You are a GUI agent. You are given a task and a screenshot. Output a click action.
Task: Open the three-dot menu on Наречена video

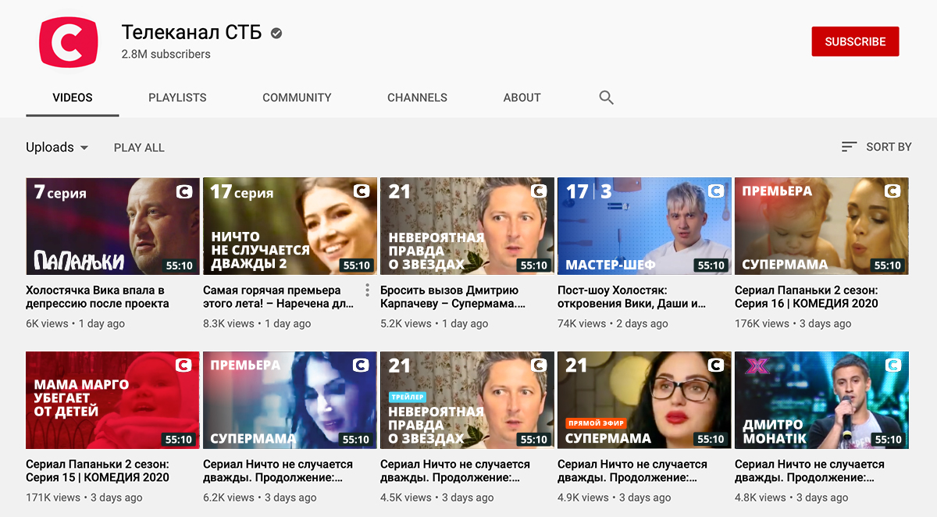367,291
